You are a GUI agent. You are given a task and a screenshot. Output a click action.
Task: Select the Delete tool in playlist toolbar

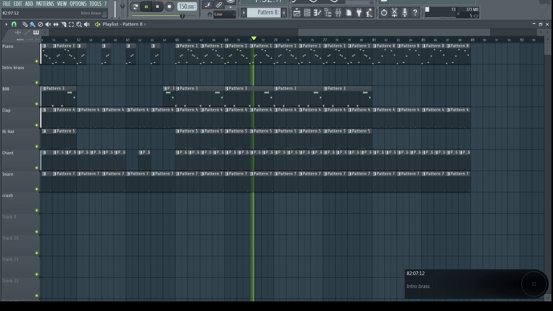[40, 24]
